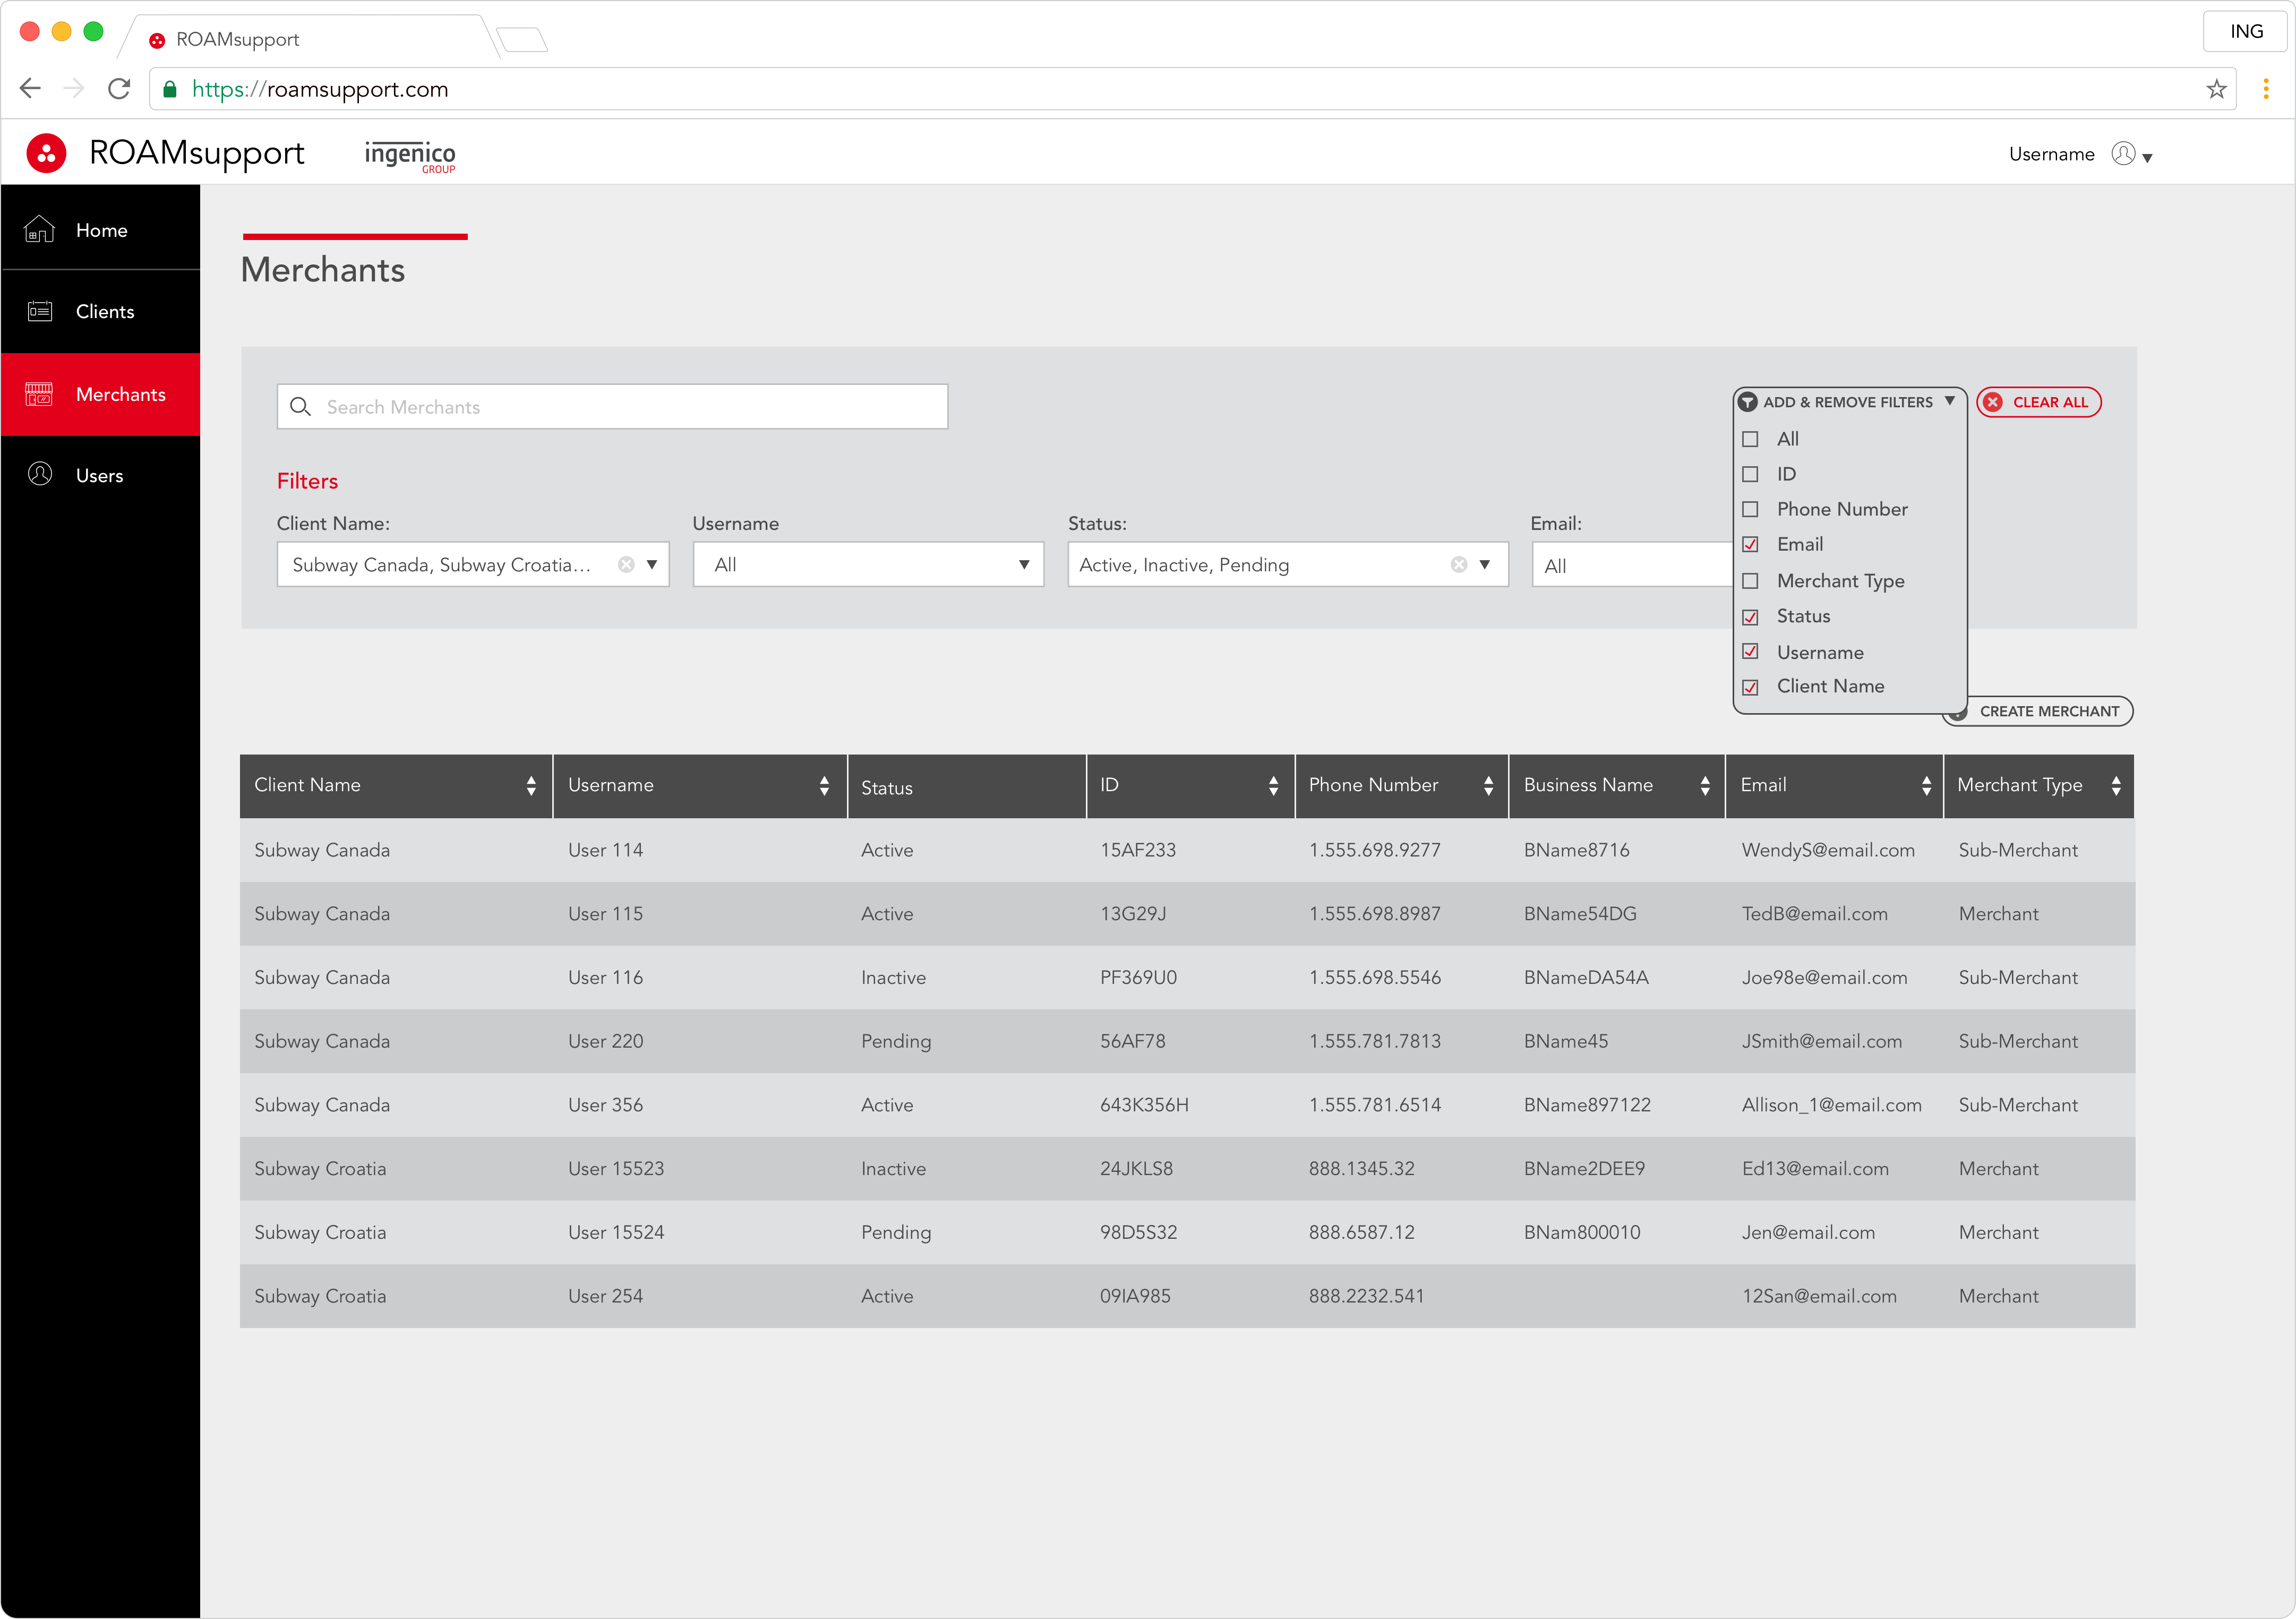Viewport: 2296px width, 1619px height.
Task: Uncheck the Client Name filter checkbox
Action: coord(1750,687)
